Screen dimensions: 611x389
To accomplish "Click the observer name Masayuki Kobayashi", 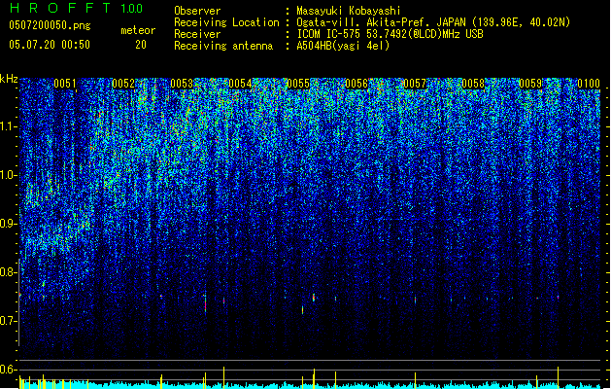I will 349,11.
